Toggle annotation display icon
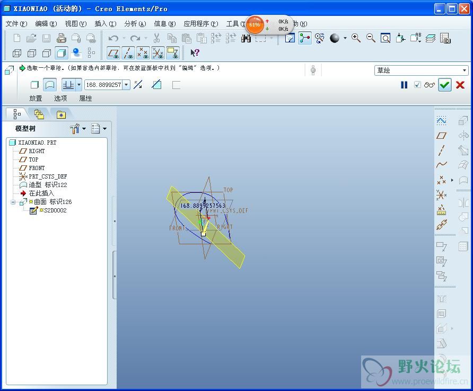The height and width of the screenshot is (391, 473). (173, 53)
